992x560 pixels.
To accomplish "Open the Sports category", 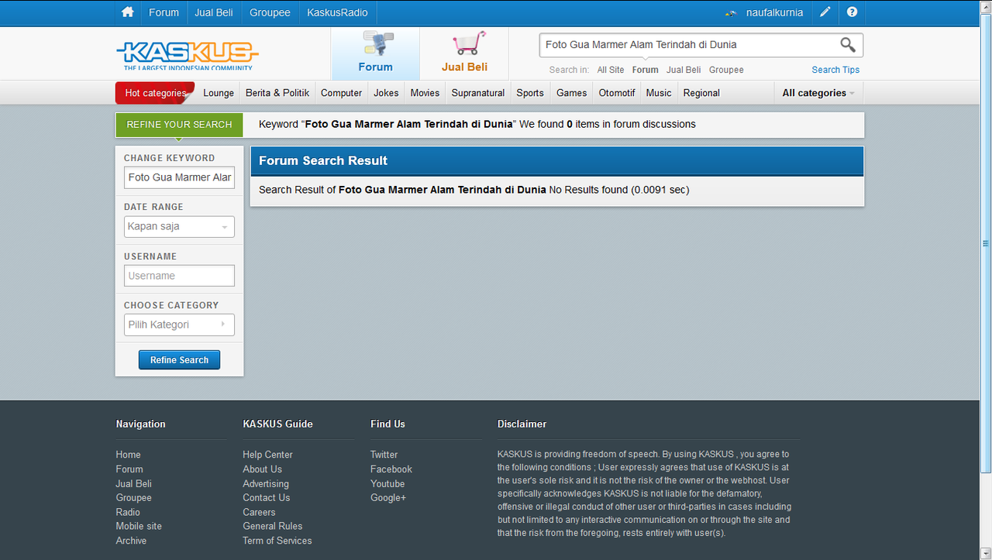I will click(530, 93).
